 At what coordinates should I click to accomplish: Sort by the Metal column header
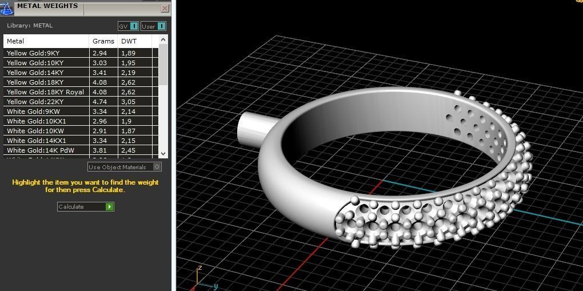click(46, 41)
